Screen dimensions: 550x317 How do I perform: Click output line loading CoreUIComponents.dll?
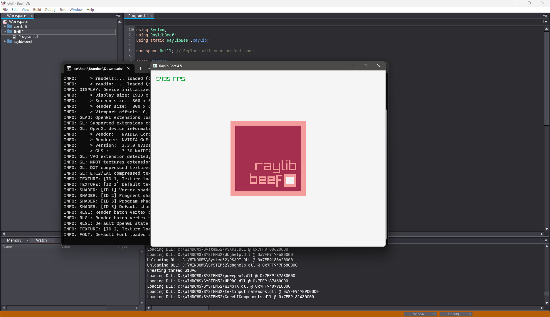tap(231, 297)
